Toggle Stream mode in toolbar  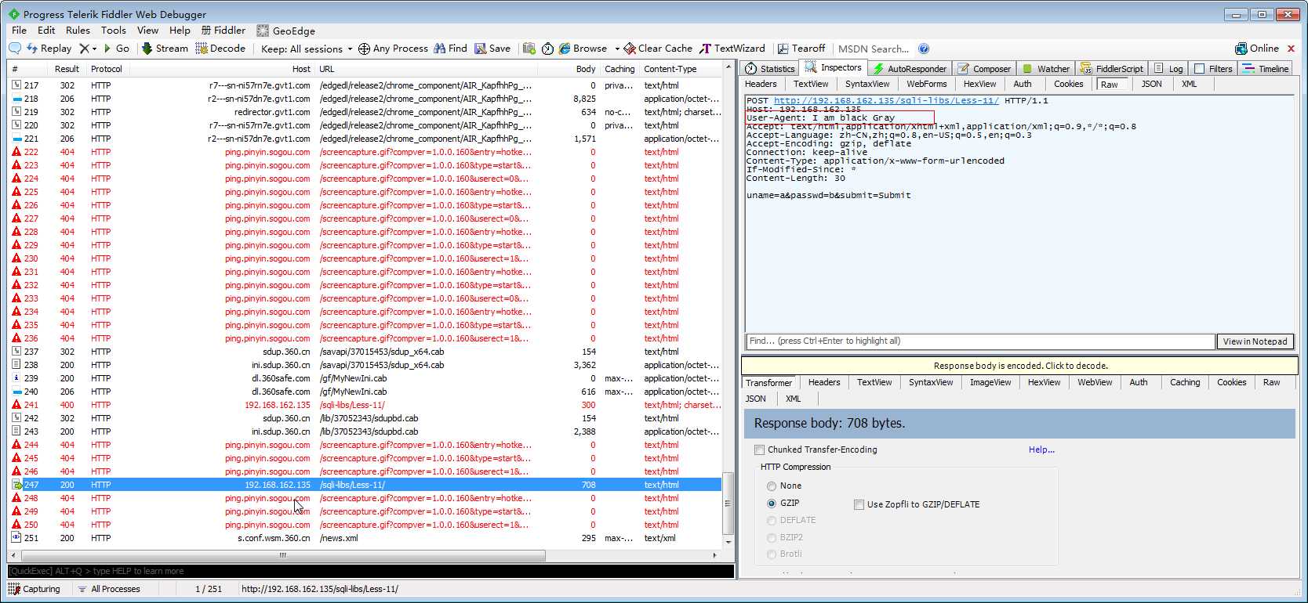[165, 49]
